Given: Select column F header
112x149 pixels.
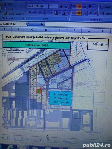Looking at the screenshot, I should click(74, 30).
